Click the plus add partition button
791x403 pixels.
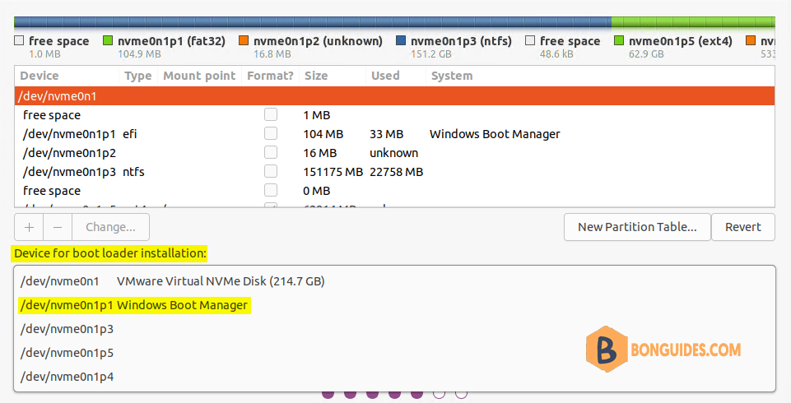(x=30, y=227)
